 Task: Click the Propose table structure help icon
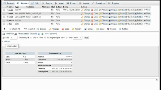point(38,34)
